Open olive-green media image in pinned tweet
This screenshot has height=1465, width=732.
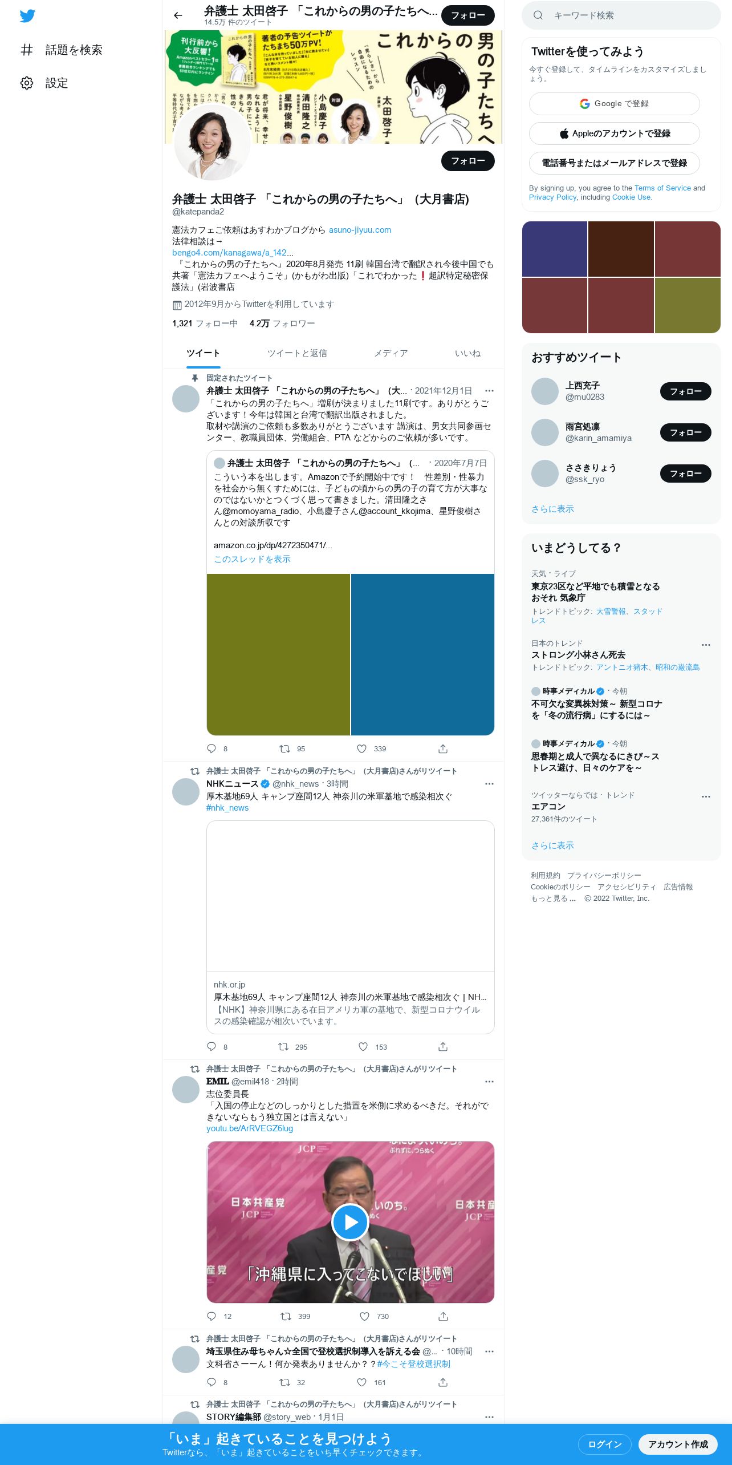[x=278, y=654]
